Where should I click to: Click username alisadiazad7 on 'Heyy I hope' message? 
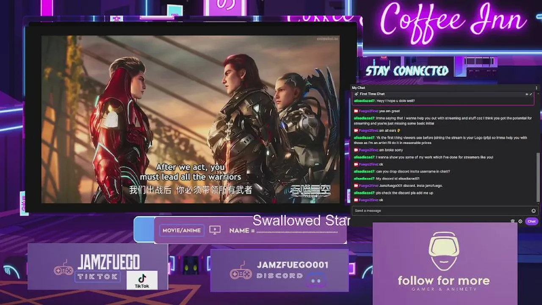(364, 101)
